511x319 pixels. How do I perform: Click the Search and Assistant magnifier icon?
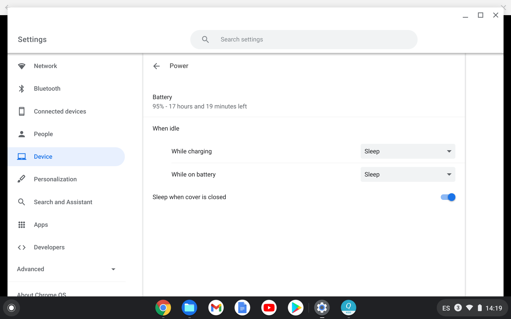(x=22, y=202)
